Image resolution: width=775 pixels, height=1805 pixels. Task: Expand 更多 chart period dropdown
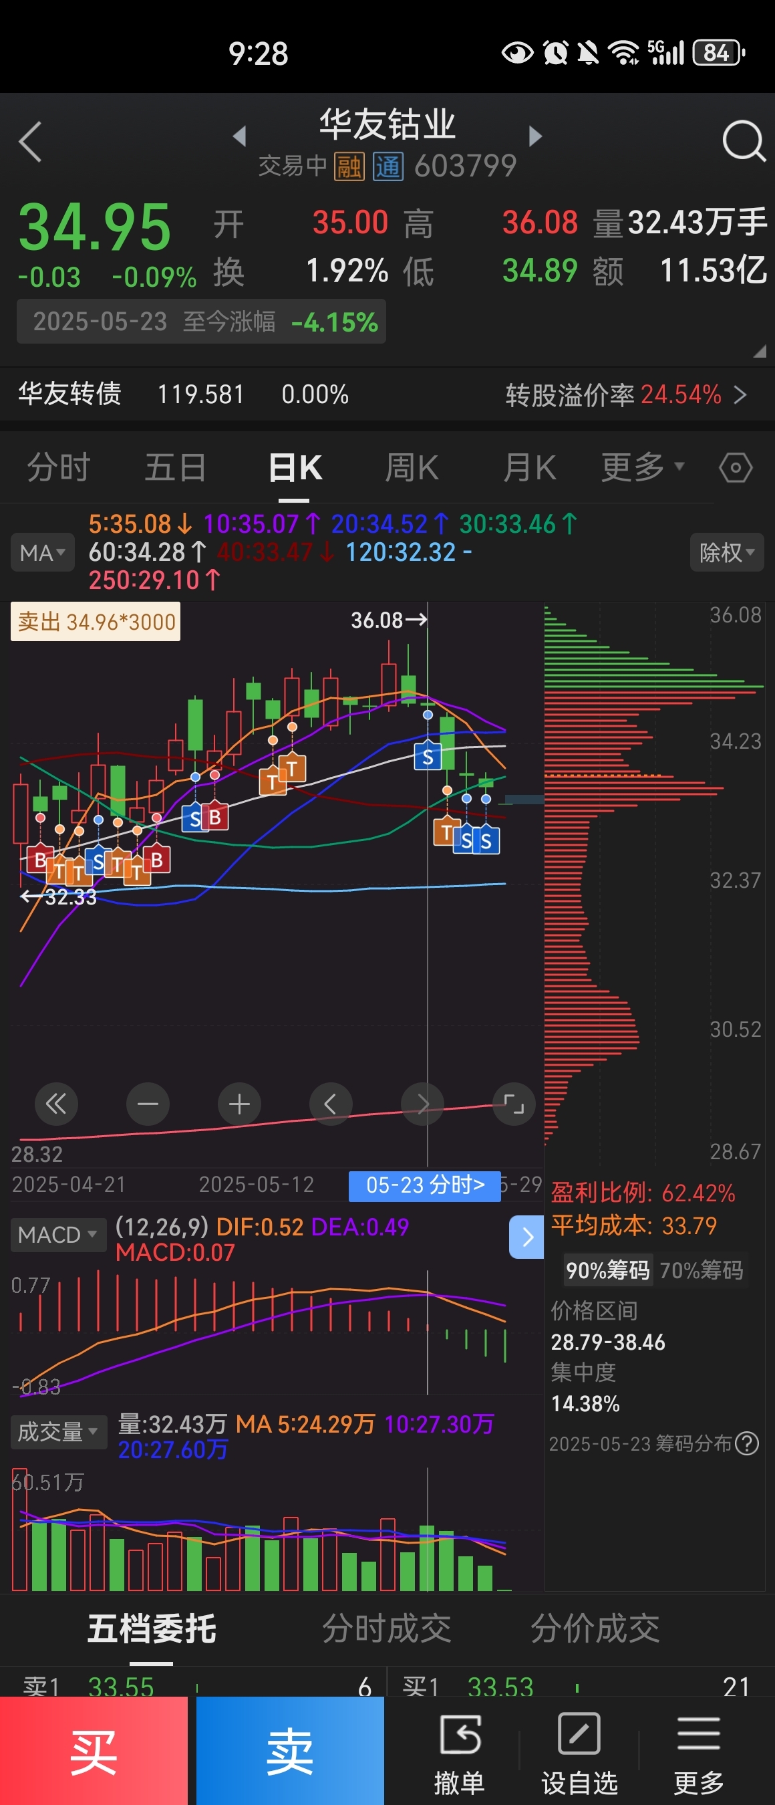[643, 467]
